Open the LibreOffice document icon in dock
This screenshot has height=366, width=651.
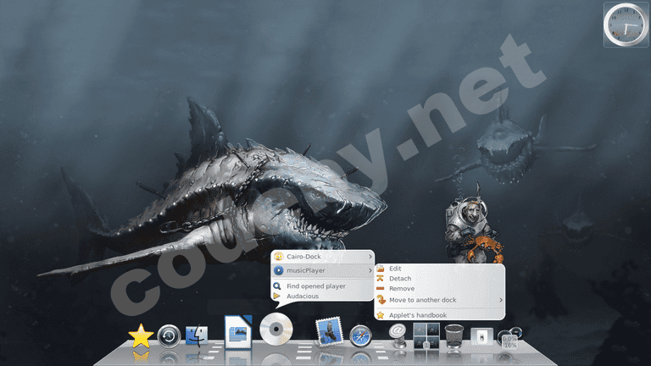tap(238, 330)
